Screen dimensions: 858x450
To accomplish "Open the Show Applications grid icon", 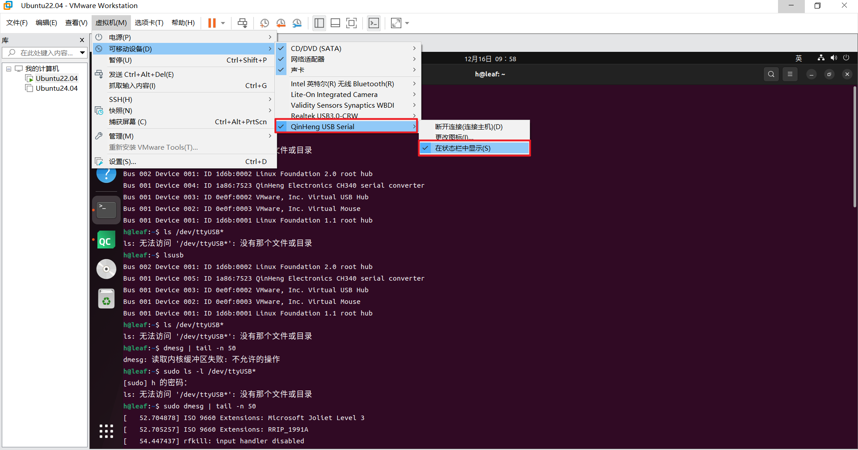I will [x=106, y=431].
